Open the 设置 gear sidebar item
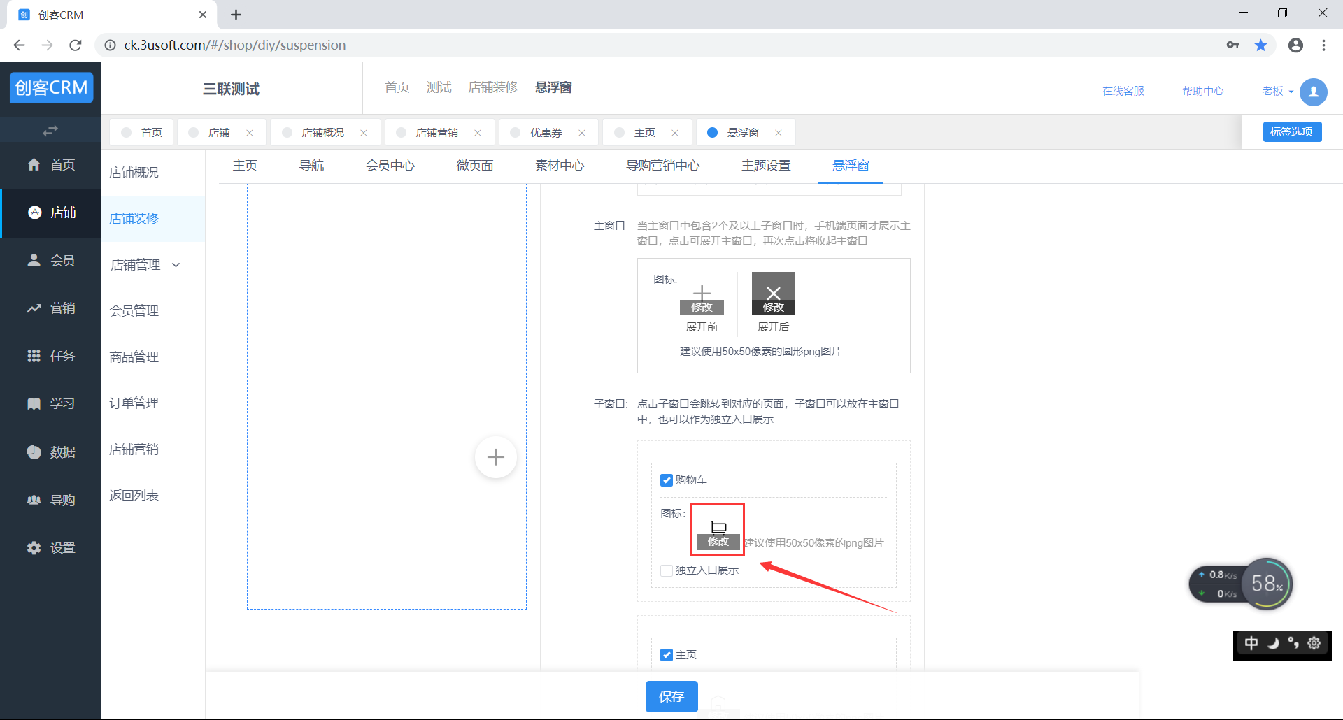The height and width of the screenshot is (720, 1343). [x=50, y=548]
